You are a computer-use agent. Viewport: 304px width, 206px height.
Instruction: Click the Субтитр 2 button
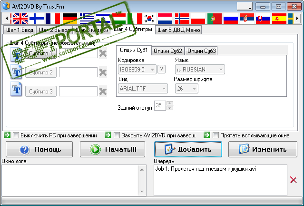pos(41,72)
